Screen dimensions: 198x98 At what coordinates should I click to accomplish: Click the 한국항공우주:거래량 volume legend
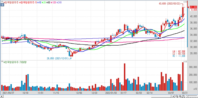(x=15, y=62)
